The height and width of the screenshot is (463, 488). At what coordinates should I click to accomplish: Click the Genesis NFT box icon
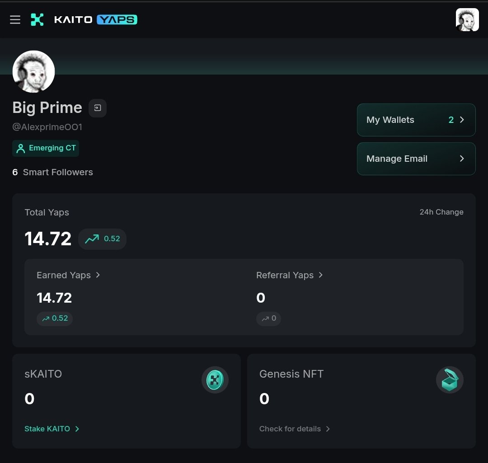(450, 380)
